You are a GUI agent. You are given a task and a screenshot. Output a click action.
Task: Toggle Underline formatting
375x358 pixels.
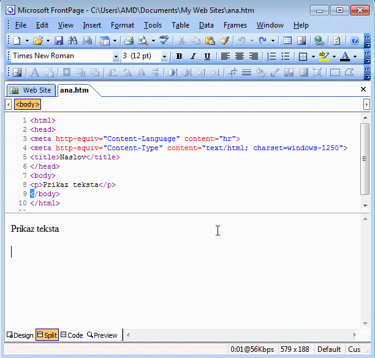coord(207,56)
